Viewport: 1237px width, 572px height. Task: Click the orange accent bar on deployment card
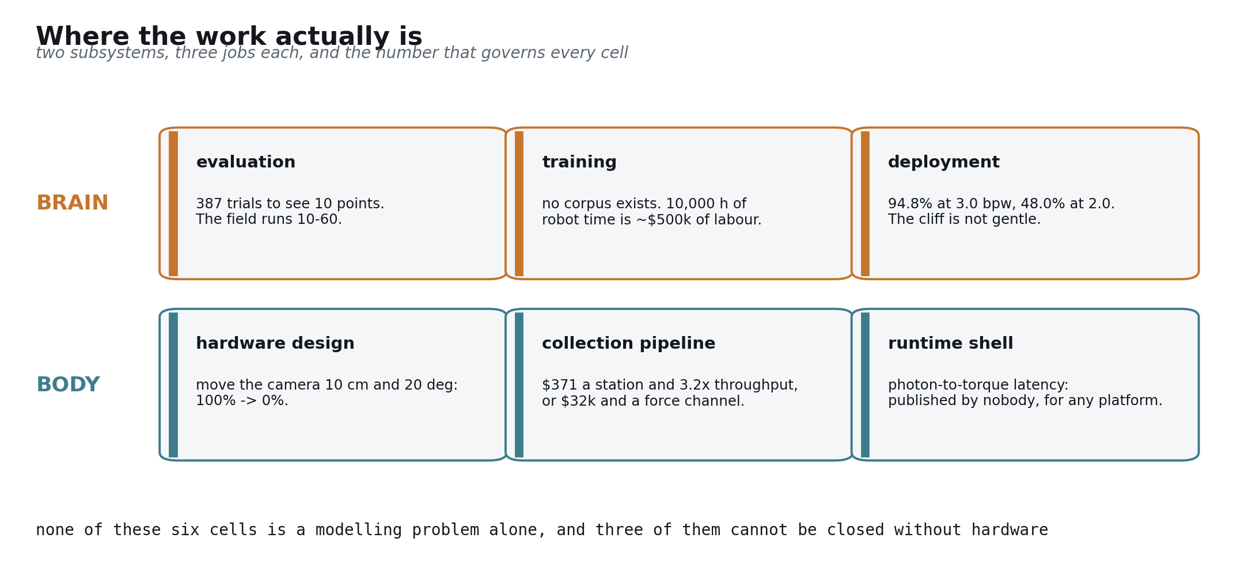click(865, 204)
